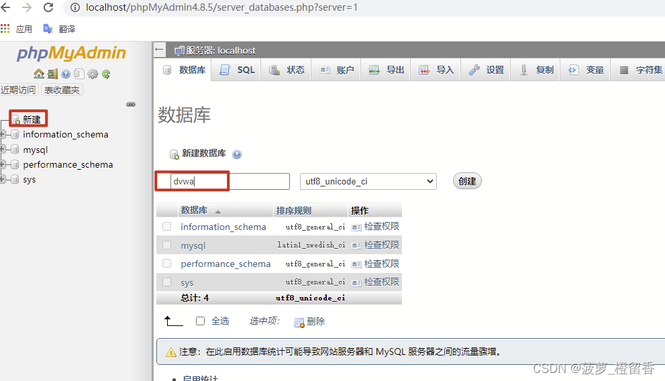The width and height of the screenshot is (665, 381).
Task: Open performance_schema link in table
Action: click(225, 264)
